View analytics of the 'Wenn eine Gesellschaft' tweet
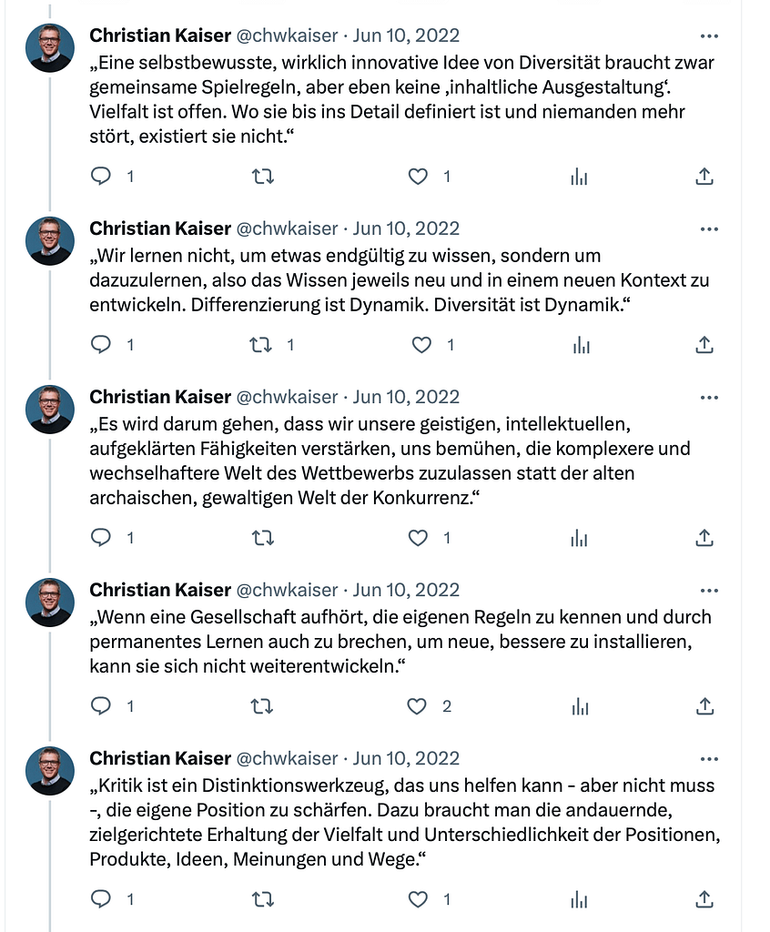This screenshot has height=932, width=770. coord(580,706)
